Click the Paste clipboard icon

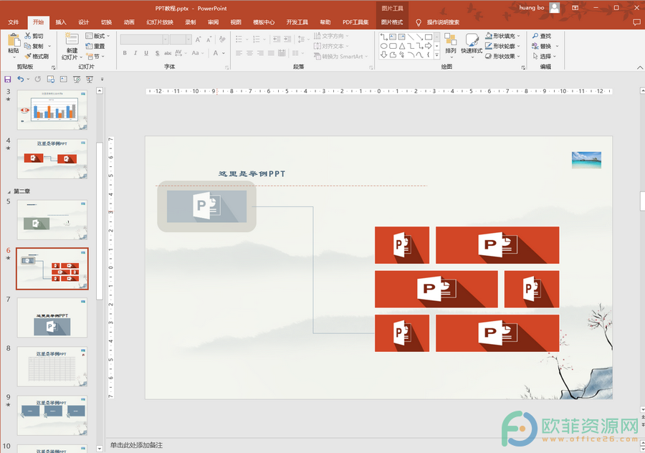pyautogui.click(x=14, y=40)
